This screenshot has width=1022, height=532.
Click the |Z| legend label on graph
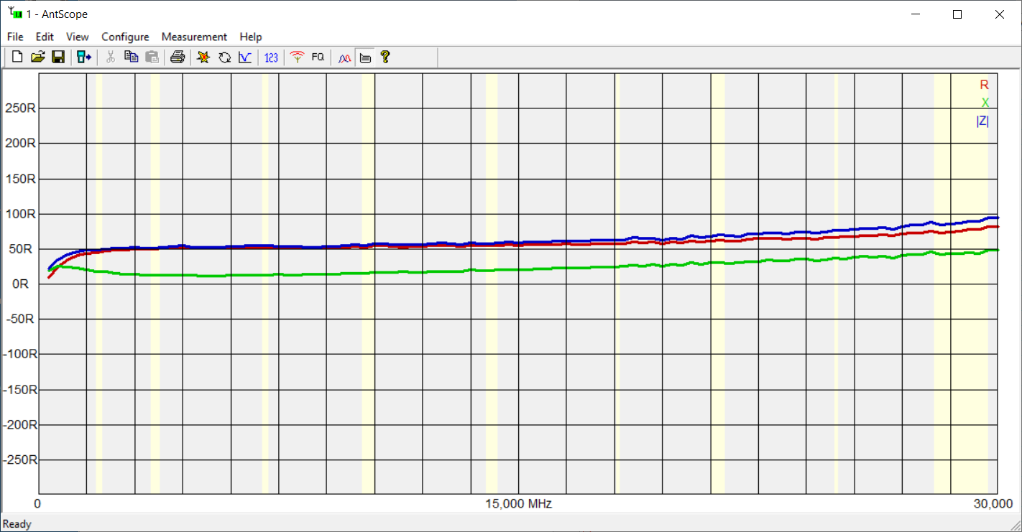pyautogui.click(x=982, y=121)
